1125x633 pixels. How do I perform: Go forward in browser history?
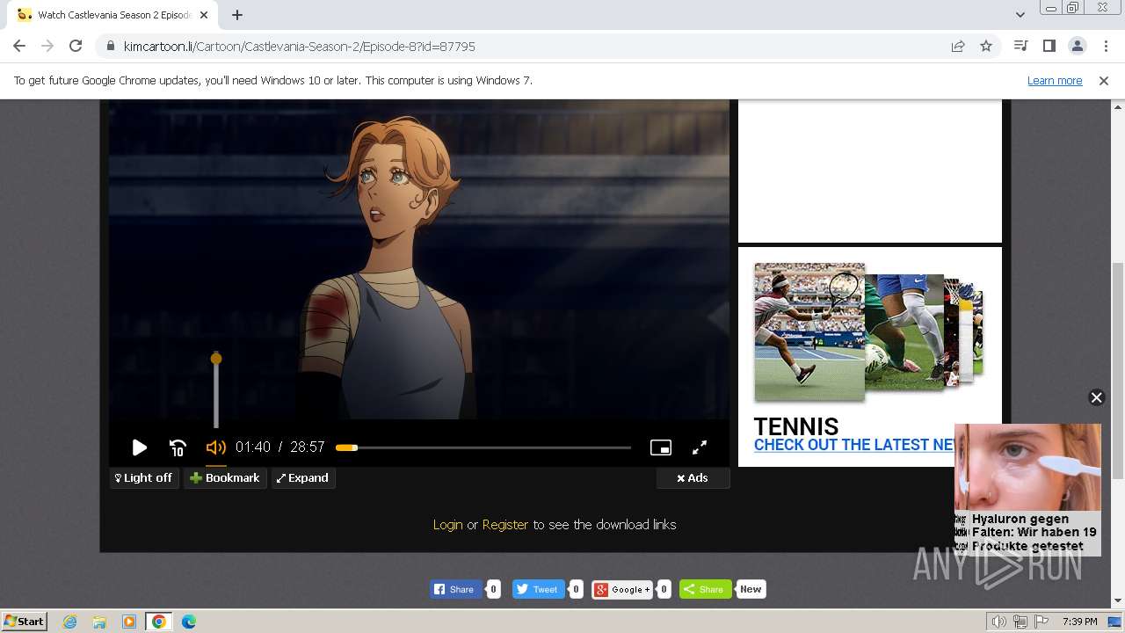click(x=47, y=47)
